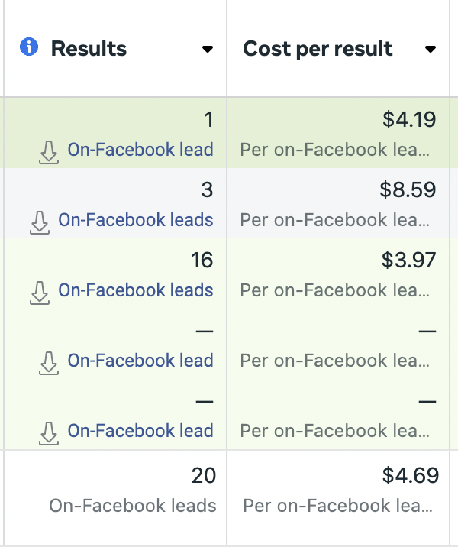Click the On-Facebook lead link in the last no-result row
The image size is (458, 547).
click(140, 431)
